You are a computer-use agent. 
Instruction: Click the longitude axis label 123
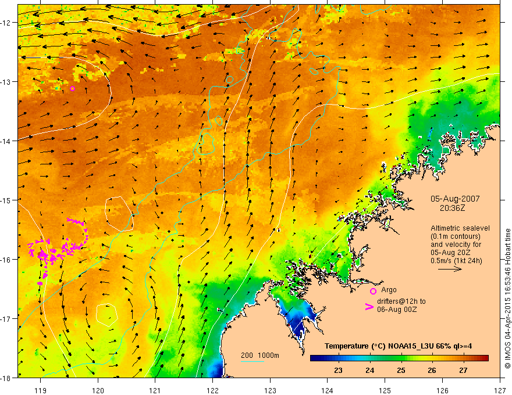[x=270, y=390]
